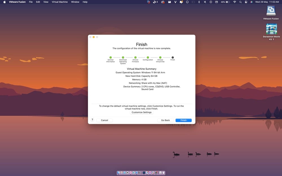The image size is (282, 176).
Task: Click the Bluetooth icon in the menu bar
Action: 199,2
